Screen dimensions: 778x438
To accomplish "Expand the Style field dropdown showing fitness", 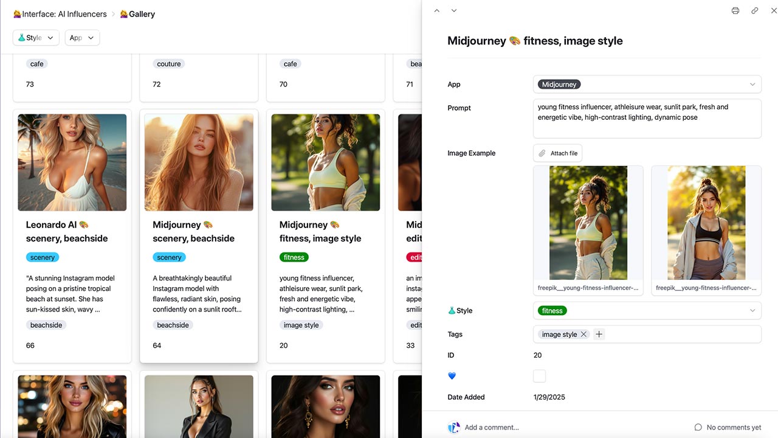I will (x=647, y=310).
